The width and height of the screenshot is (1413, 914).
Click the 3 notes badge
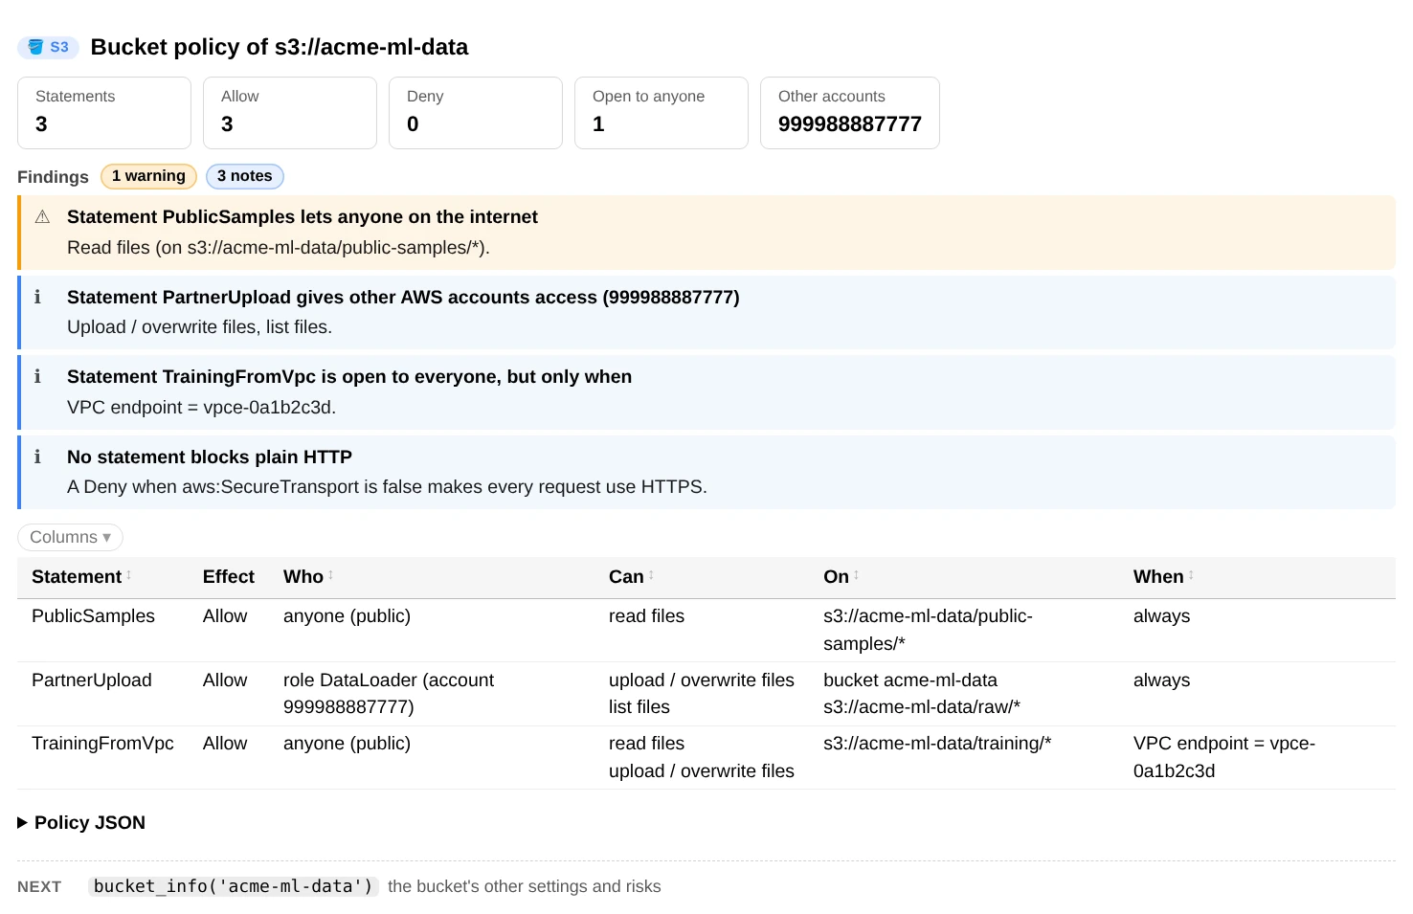[x=245, y=176]
